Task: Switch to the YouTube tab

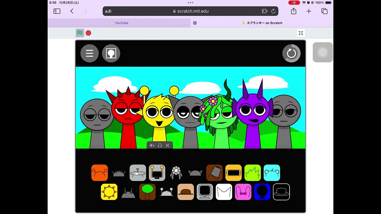Action: (x=119, y=23)
